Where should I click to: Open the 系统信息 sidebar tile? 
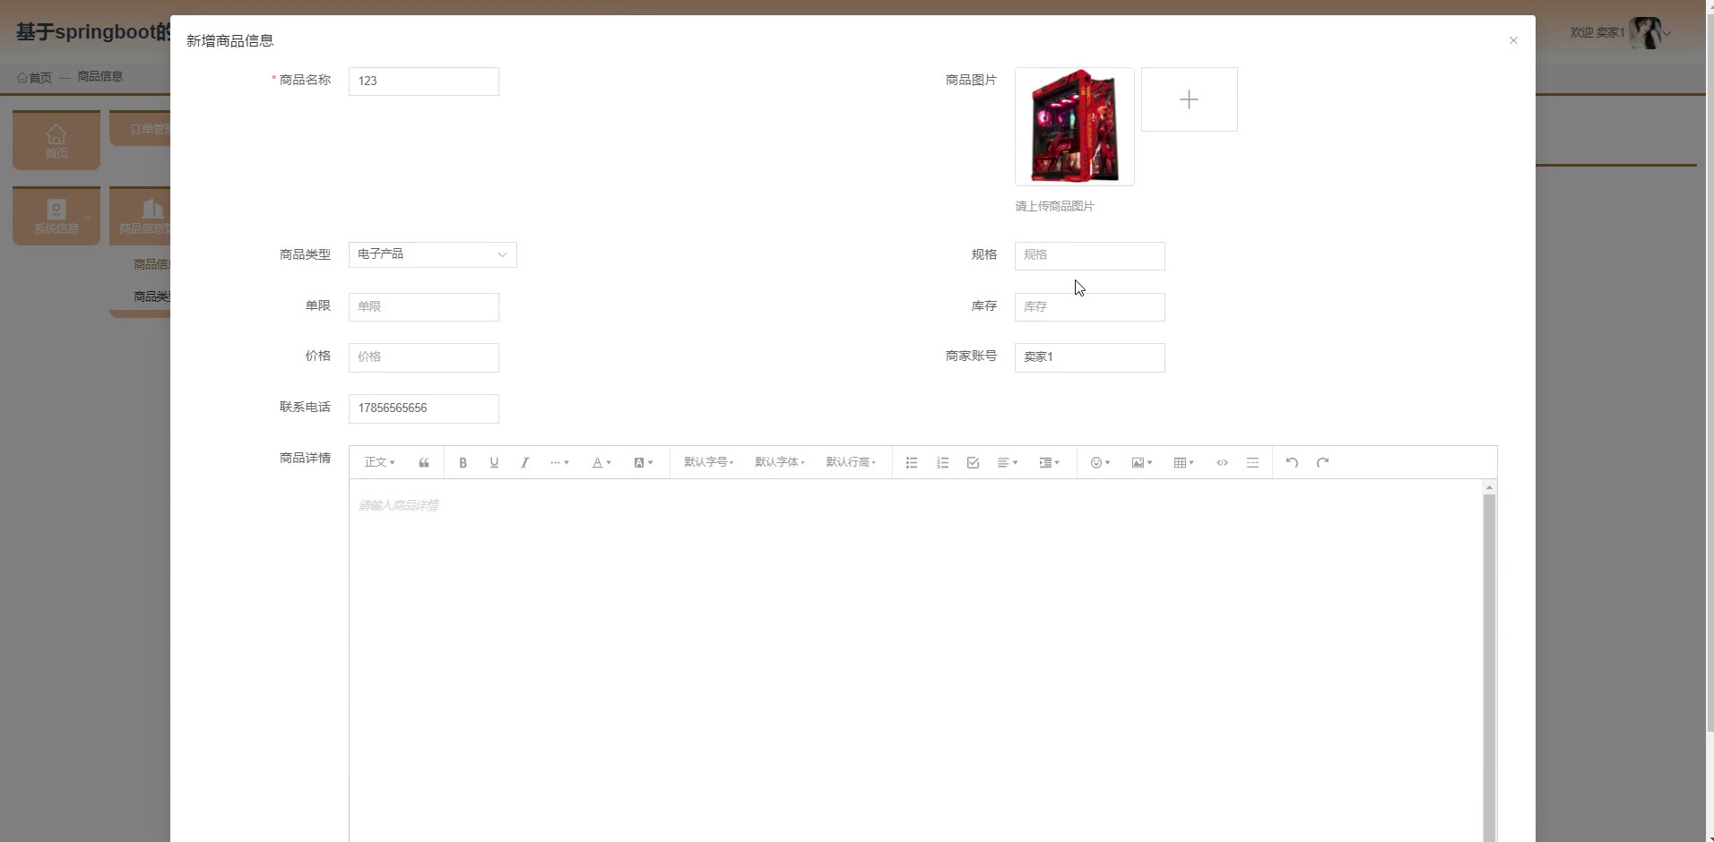(56, 216)
